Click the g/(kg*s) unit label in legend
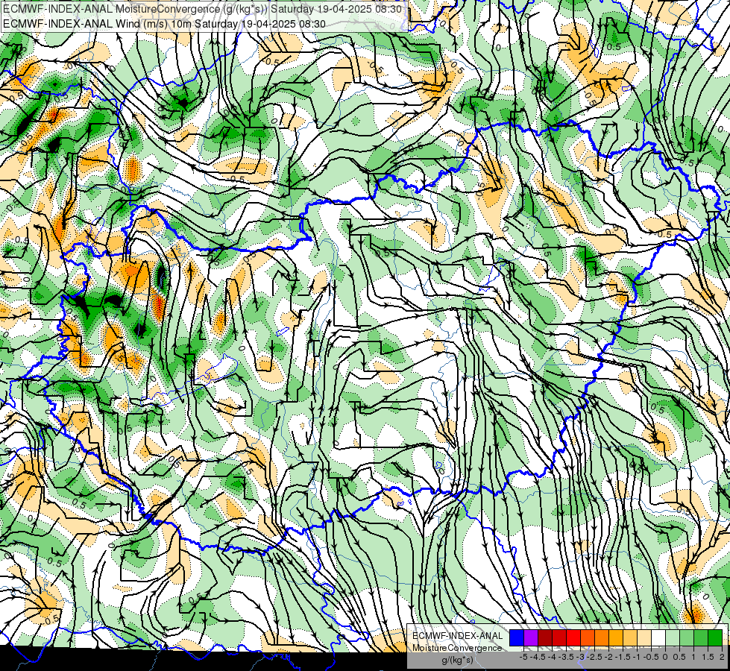 (x=457, y=661)
